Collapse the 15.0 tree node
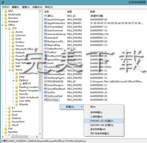147x143 pixels. click(6, 29)
